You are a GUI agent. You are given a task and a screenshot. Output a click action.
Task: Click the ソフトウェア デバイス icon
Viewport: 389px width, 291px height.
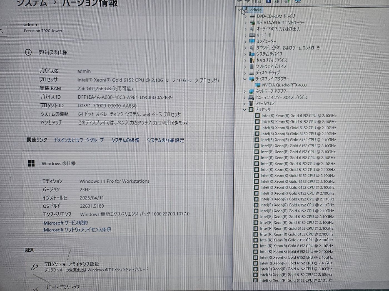click(x=251, y=67)
